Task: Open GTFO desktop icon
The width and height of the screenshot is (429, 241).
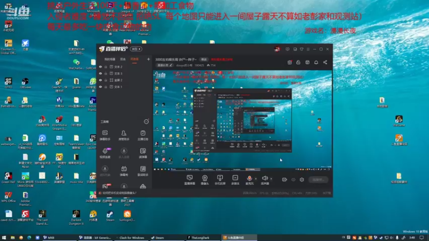Action: click(x=8, y=83)
